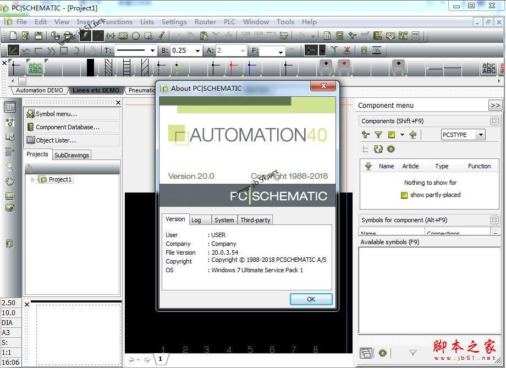Click the back arrow icon in Components panel

click(413, 135)
